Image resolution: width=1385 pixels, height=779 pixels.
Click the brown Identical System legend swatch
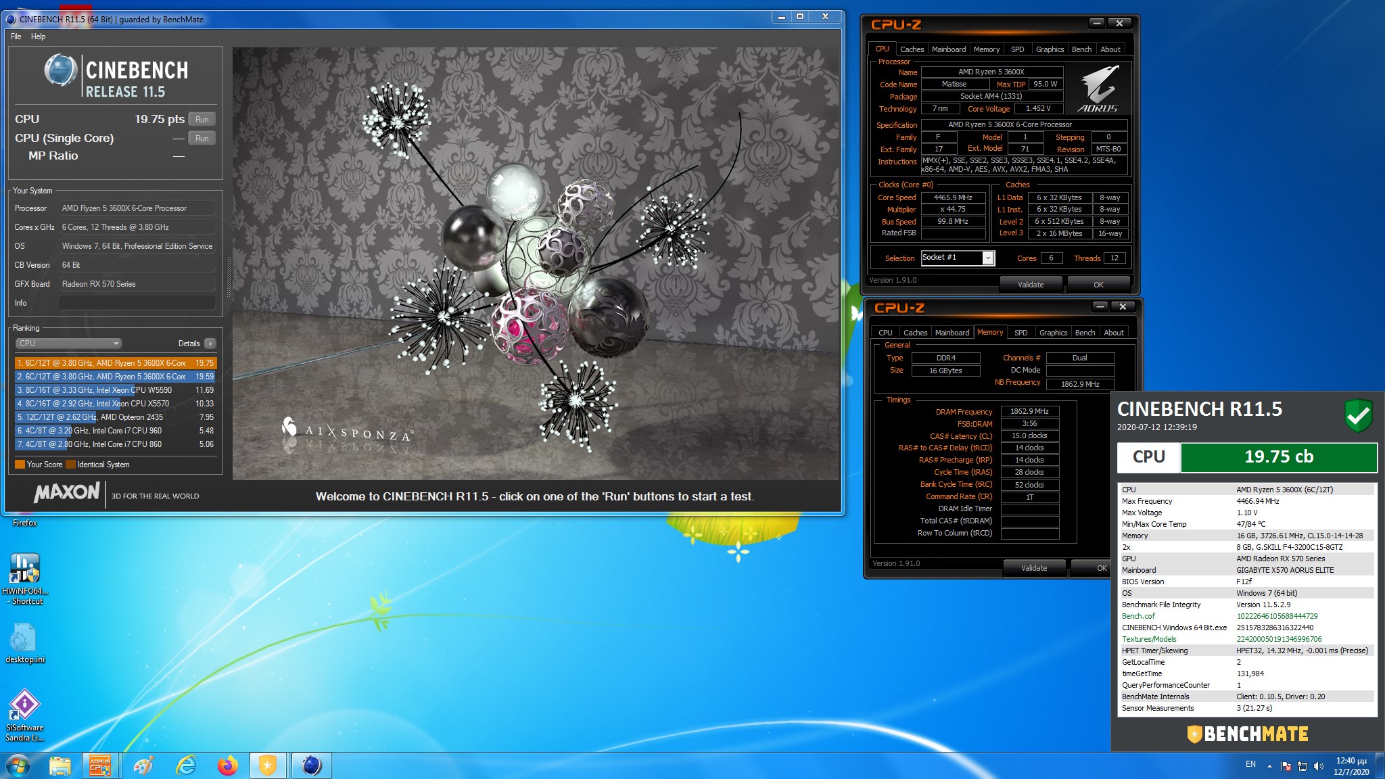tap(70, 465)
